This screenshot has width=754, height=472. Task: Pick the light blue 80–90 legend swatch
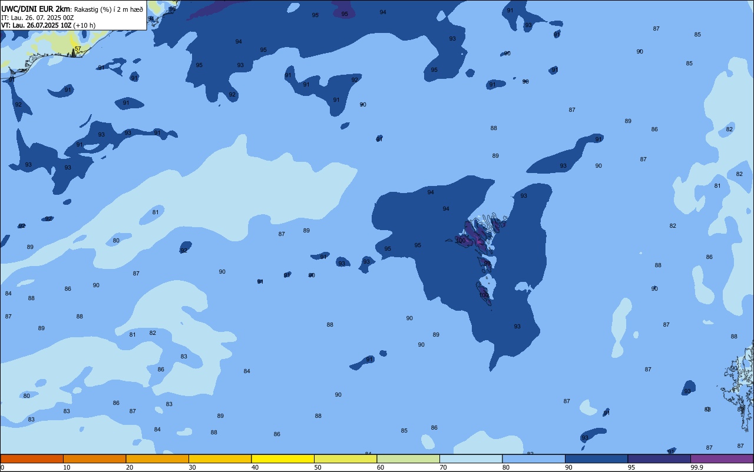tap(534, 458)
